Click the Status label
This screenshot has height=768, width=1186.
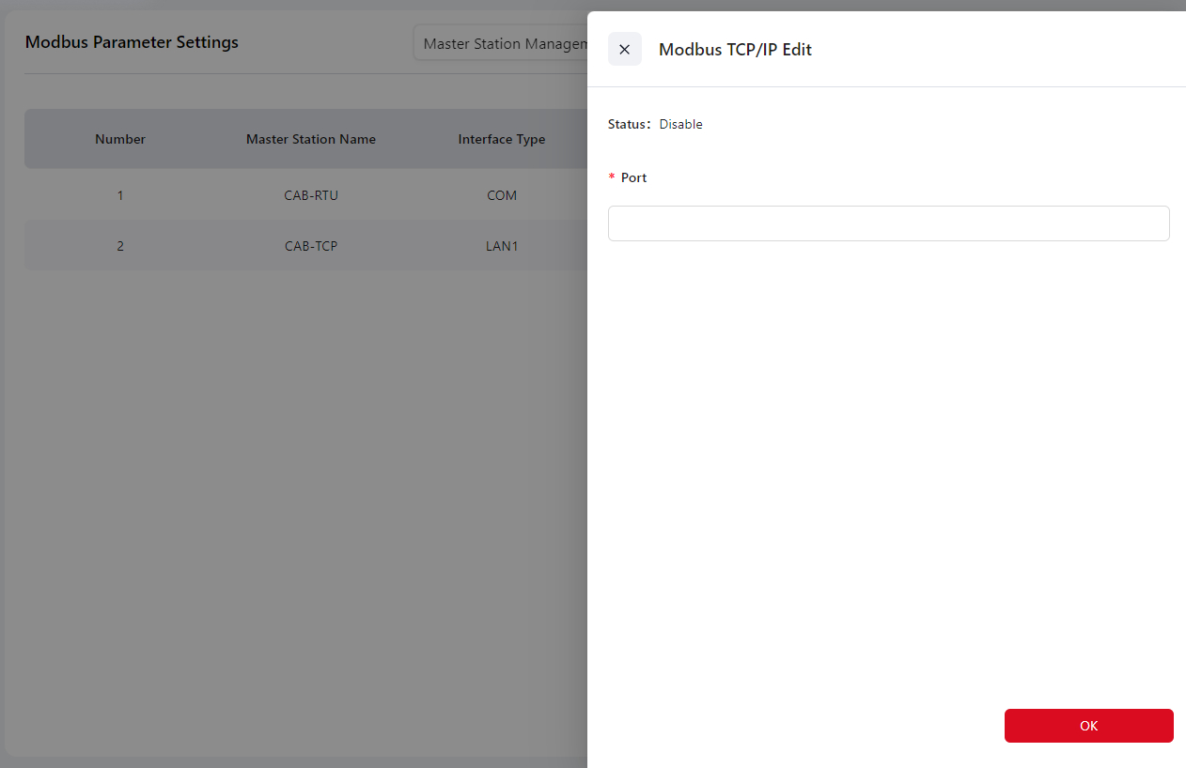pyautogui.click(x=629, y=124)
